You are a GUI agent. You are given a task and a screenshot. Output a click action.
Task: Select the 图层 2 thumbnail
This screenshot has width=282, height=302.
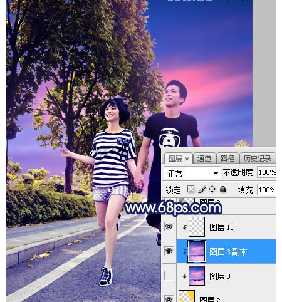click(187, 296)
